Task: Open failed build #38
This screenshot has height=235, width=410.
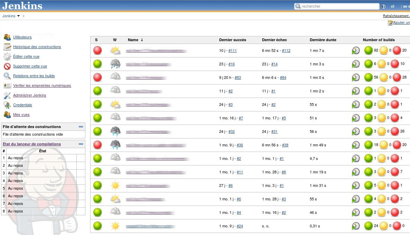Action: pyautogui.click(x=285, y=145)
